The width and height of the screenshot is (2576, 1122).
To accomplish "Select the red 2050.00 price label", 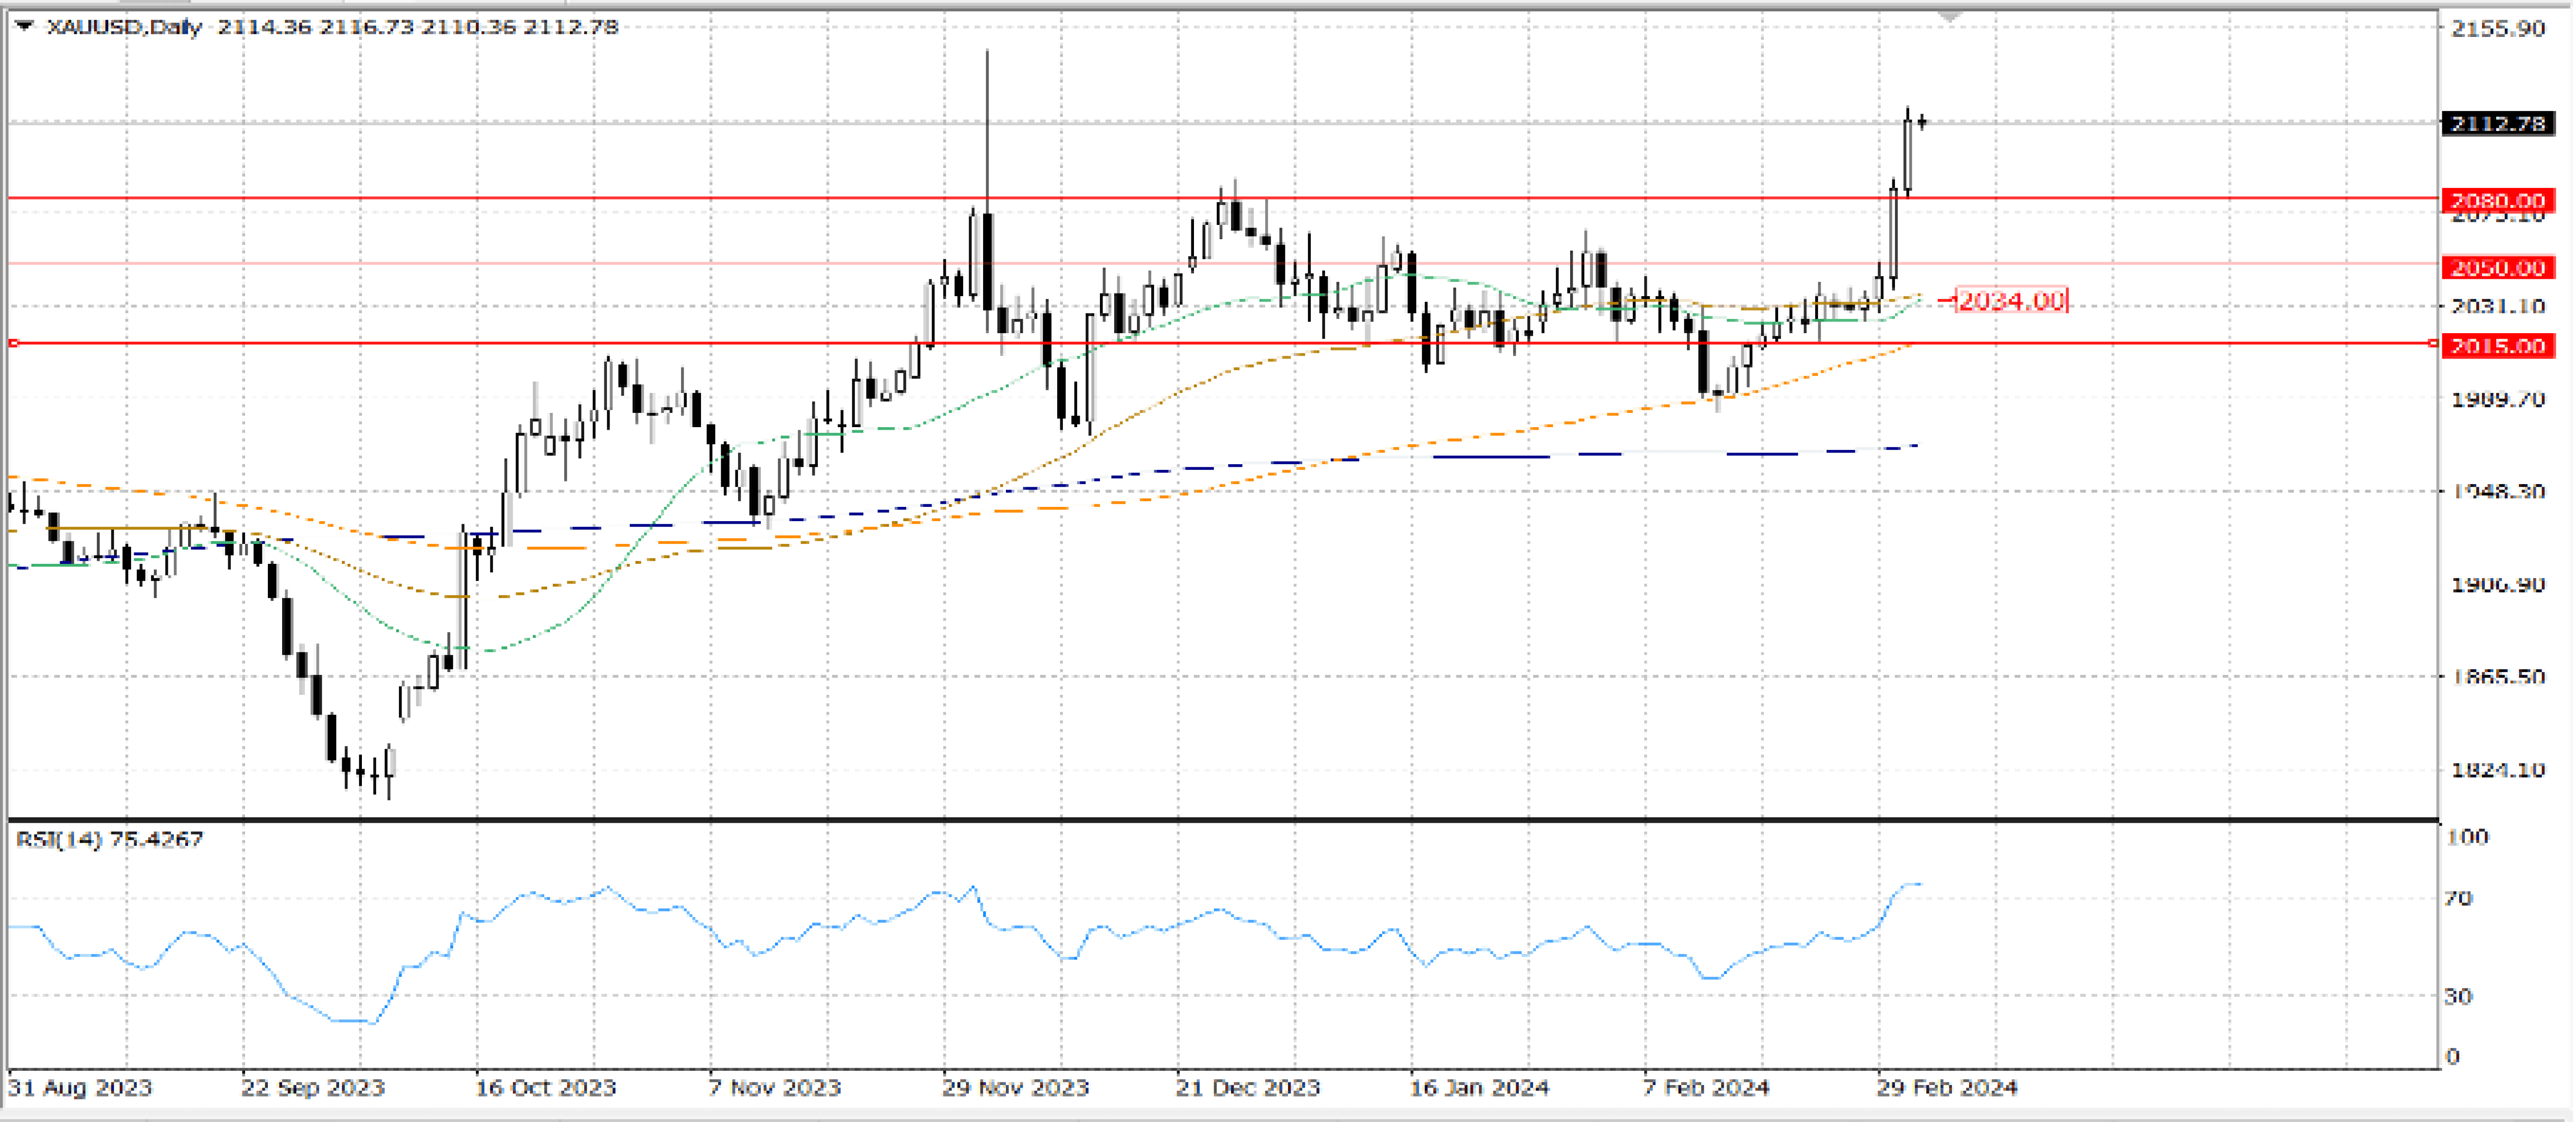I will pyautogui.click(x=2496, y=268).
